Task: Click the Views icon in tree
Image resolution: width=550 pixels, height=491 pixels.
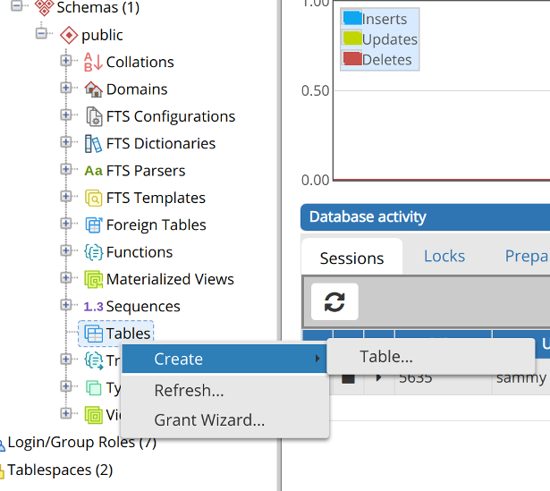Action: point(93,415)
